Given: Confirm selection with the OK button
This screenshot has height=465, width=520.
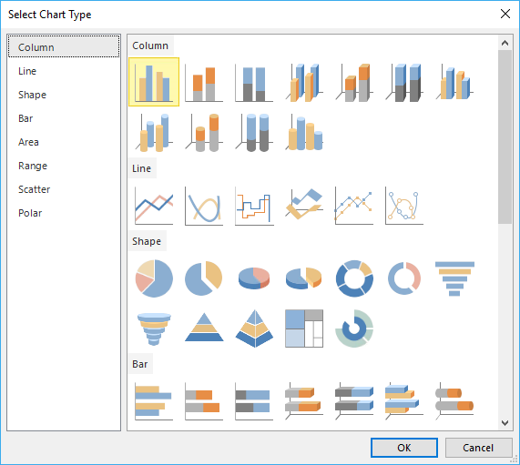Looking at the screenshot, I should tap(404, 448).
